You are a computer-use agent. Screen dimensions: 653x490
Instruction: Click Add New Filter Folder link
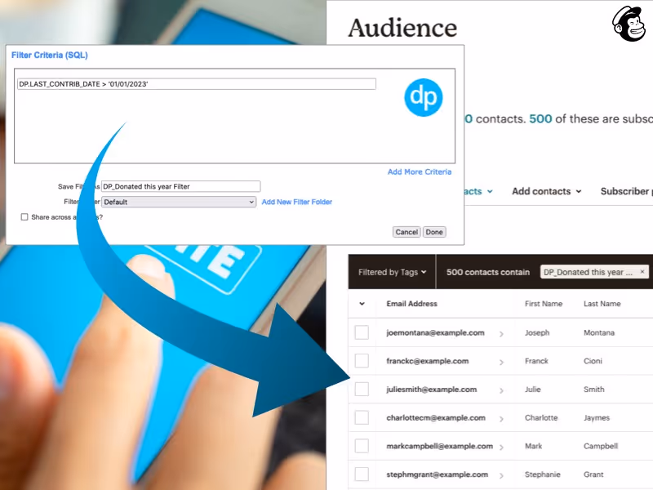296,202
